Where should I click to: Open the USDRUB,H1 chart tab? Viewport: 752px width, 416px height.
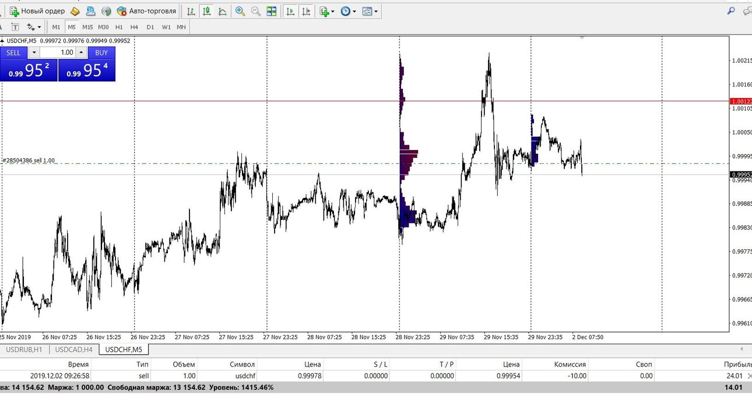coord(24,349)
